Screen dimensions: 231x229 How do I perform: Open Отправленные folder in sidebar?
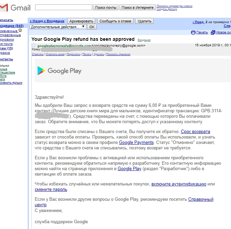[10, 35]
